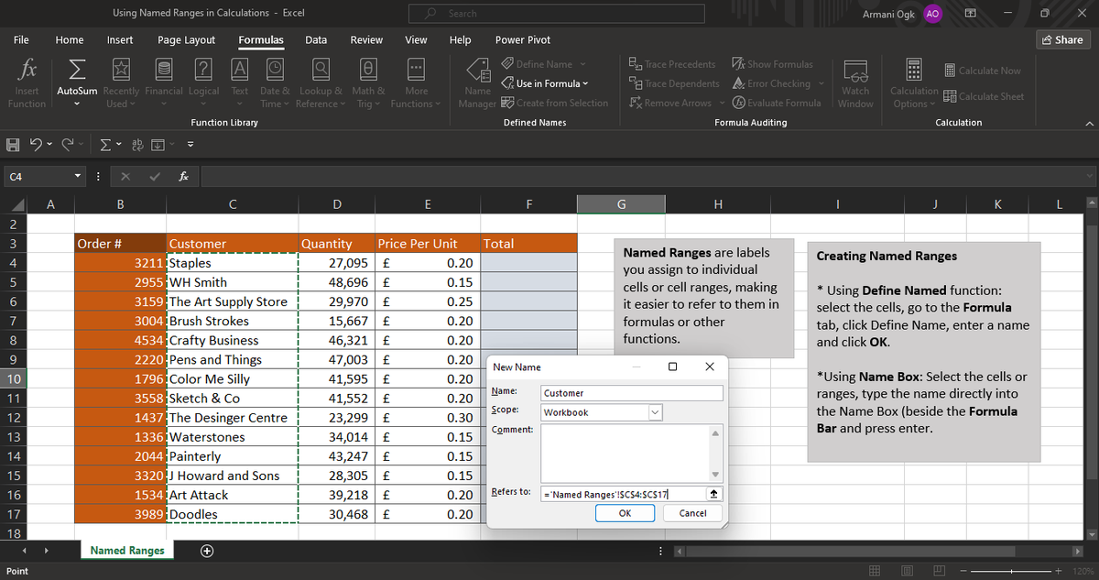The height and width of the screenshot is (580, 1099).
Task: Click Calculate Sheet
Action: pos(983,96)
